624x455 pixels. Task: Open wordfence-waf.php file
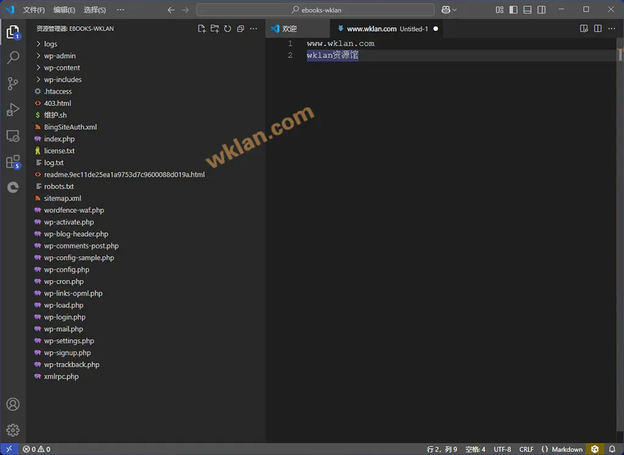[x=146, y=210]
